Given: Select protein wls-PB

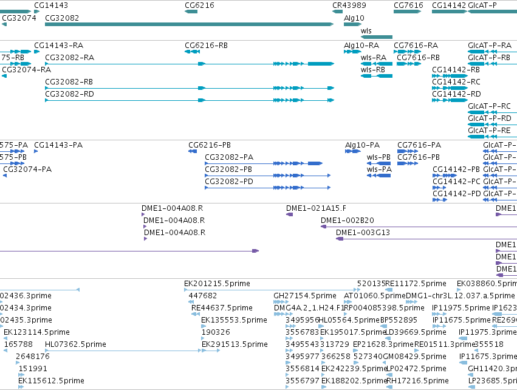Looking at the screenshot, I should pyautogui.click(x=378, y=163).
